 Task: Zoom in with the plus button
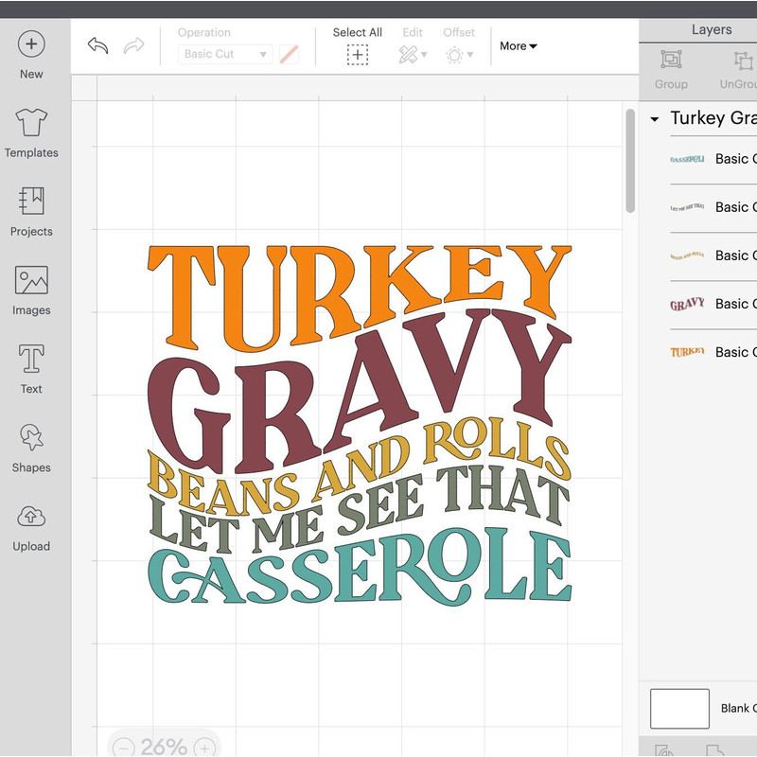(204, 748)
